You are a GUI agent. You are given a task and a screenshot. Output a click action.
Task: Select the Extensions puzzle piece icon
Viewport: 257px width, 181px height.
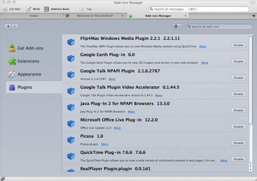pos(12,61)
